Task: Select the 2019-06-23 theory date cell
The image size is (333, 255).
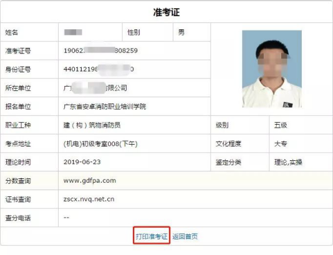Action: click(82, 162)
